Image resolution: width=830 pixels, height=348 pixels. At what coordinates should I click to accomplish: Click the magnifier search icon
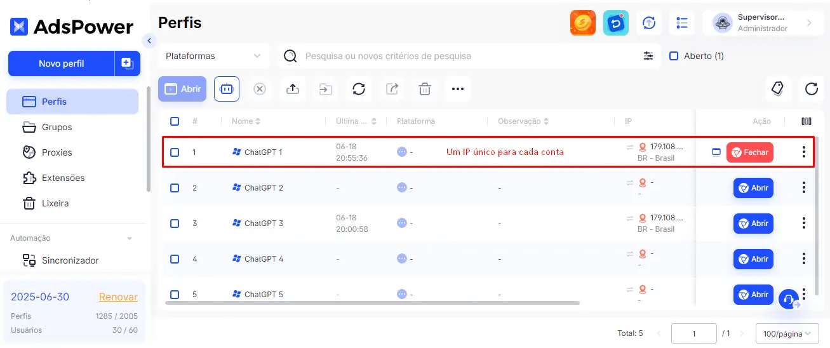click(290, 56)
